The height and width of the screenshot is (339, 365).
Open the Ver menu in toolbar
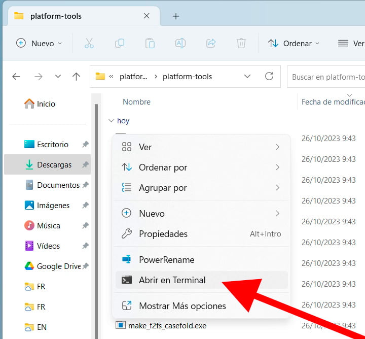click(x=351, y=43)
